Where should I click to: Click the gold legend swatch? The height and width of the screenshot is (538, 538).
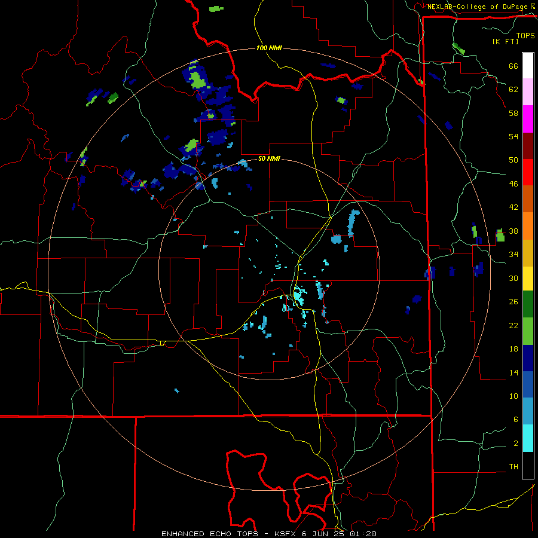(528, 253)
